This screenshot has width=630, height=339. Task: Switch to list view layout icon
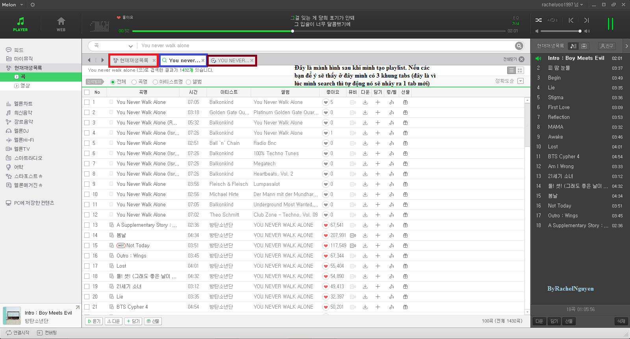coord(511,70)
